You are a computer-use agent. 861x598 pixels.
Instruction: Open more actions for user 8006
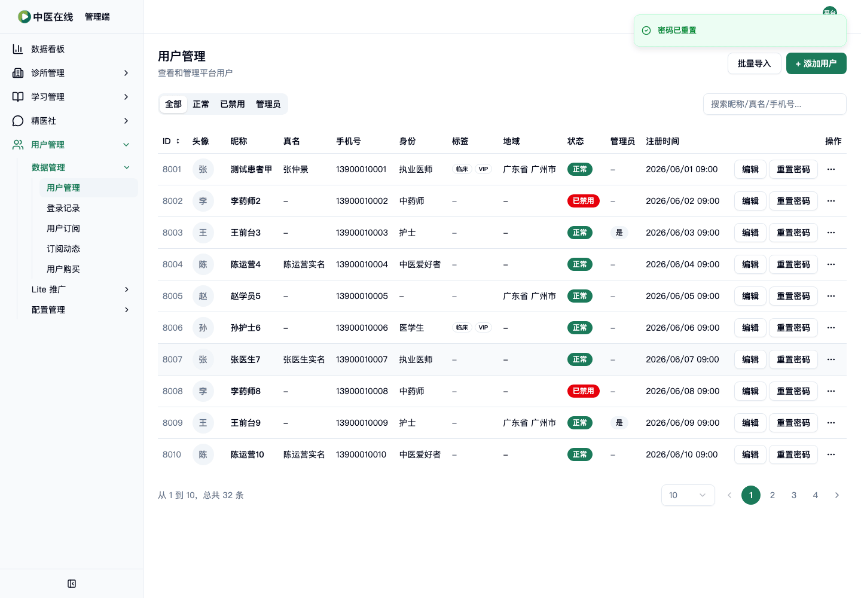click(x=831, y=328)
